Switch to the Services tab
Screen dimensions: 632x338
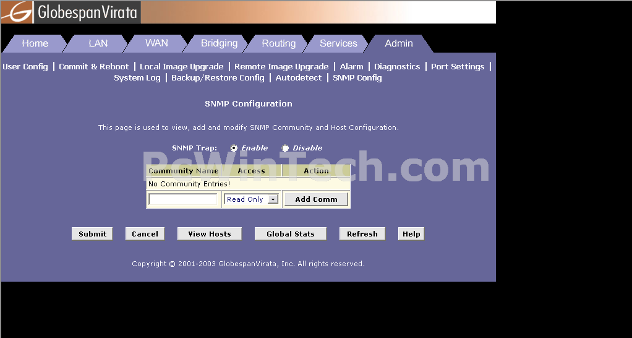click(x=338, y=43)
